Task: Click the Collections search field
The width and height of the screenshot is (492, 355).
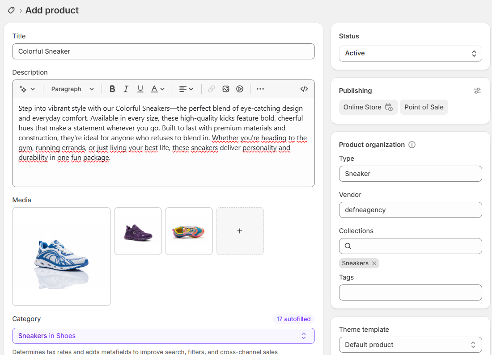Action: [411, 246]
